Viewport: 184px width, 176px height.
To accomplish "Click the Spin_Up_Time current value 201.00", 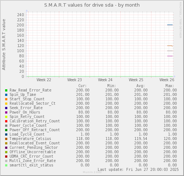I will 83,95.
